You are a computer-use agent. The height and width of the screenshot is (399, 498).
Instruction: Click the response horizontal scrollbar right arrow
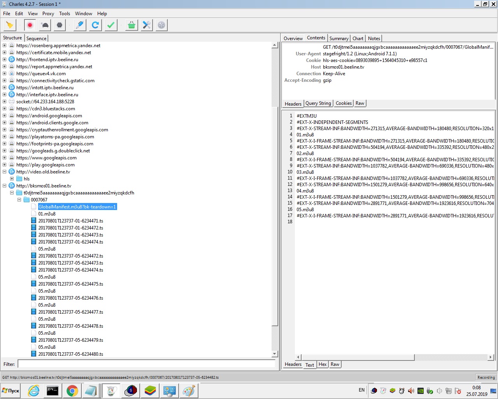491,357
